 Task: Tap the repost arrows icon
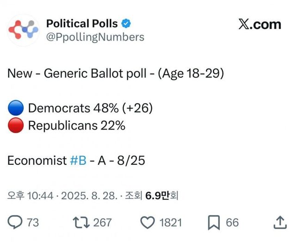[x=81, y=223]
